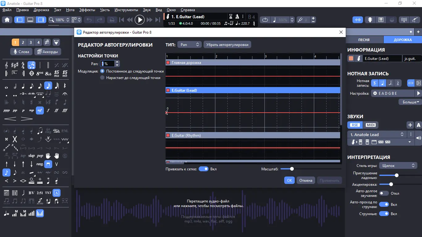Expand the Больше options button
This screenshot has height=237, width=422.
[x=410, y=102]
